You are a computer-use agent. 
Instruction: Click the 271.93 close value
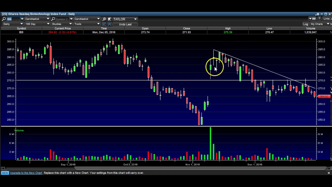pyautogui.click(x=186, y=32)
